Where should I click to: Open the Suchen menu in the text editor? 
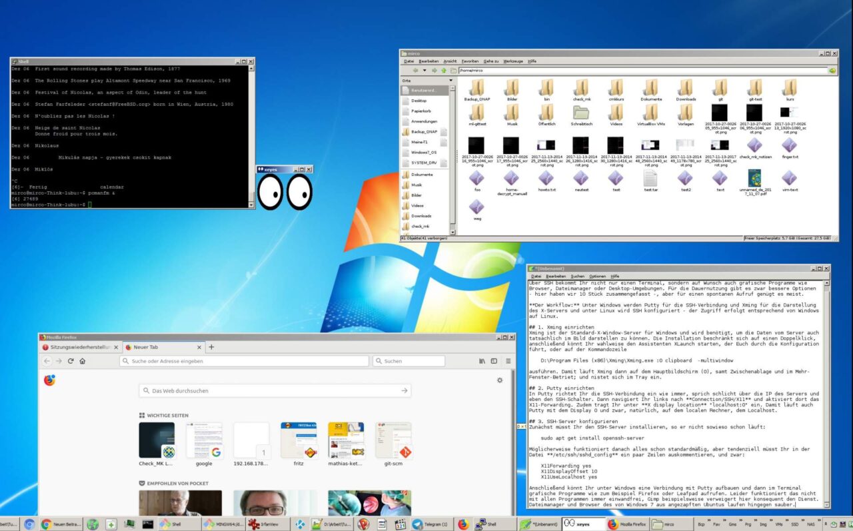[577, 276]
